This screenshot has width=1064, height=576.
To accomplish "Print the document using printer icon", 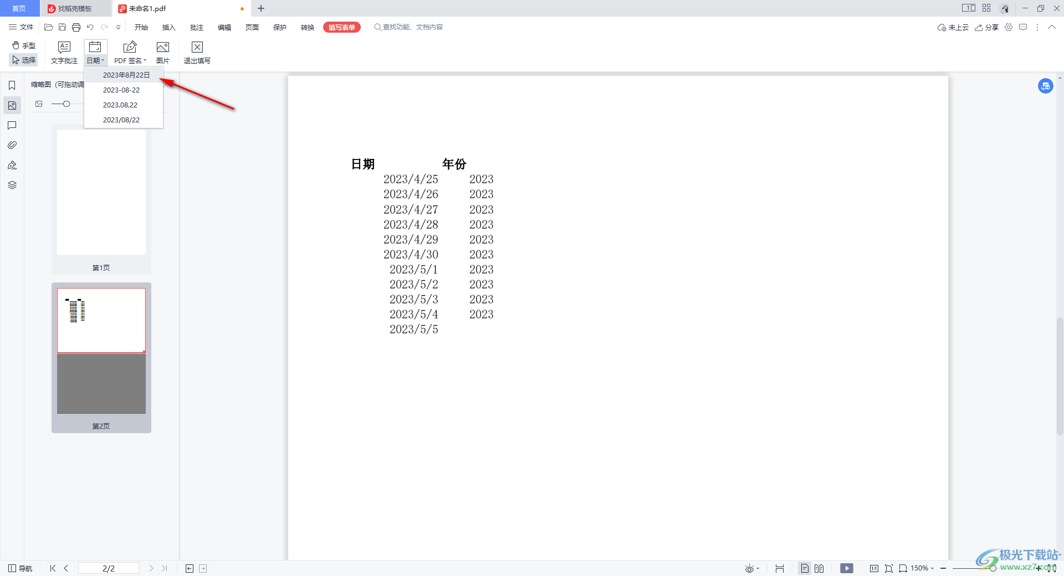I will tap(76, 27).
